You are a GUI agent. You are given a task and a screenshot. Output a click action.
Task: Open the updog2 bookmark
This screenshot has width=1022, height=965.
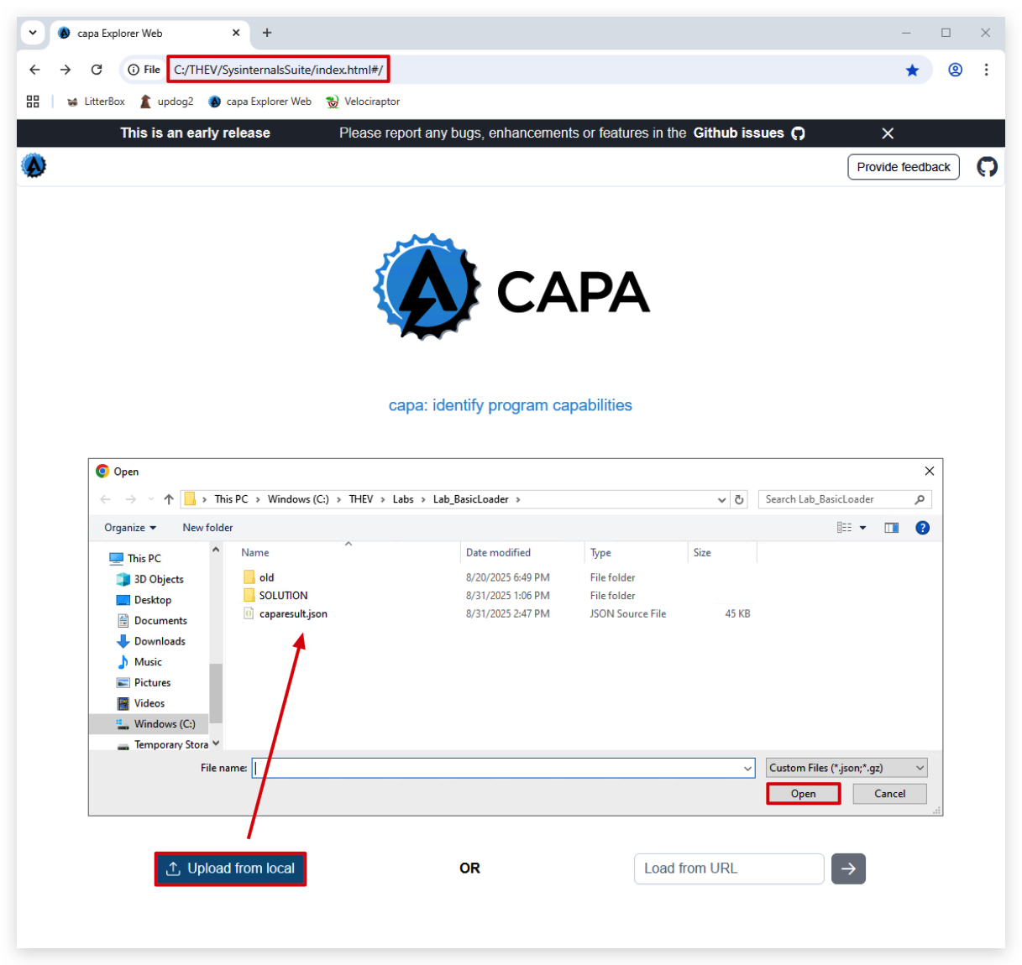166,102
